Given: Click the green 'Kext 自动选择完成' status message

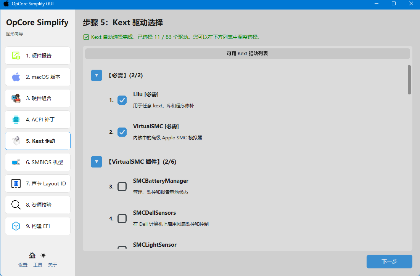Looking at the screenshot, I should point(175,37).
